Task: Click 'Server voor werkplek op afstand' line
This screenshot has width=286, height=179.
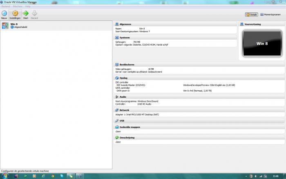Action: pyautogui.click(x=139, y=72)
